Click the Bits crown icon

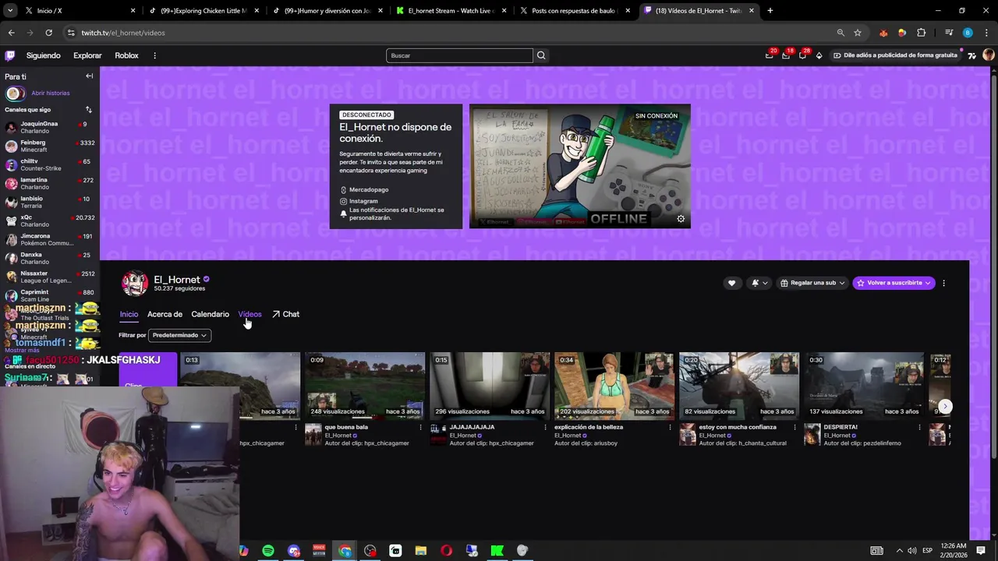tap(819, 55)
